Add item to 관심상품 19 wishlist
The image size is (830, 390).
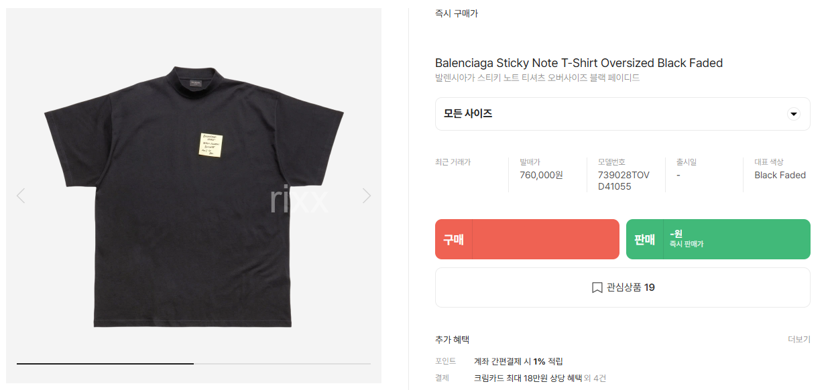(x=622, y=287)
